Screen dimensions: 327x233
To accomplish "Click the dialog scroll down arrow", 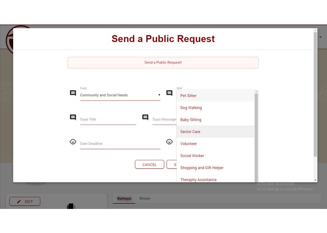I will click(x=315, y=180).
